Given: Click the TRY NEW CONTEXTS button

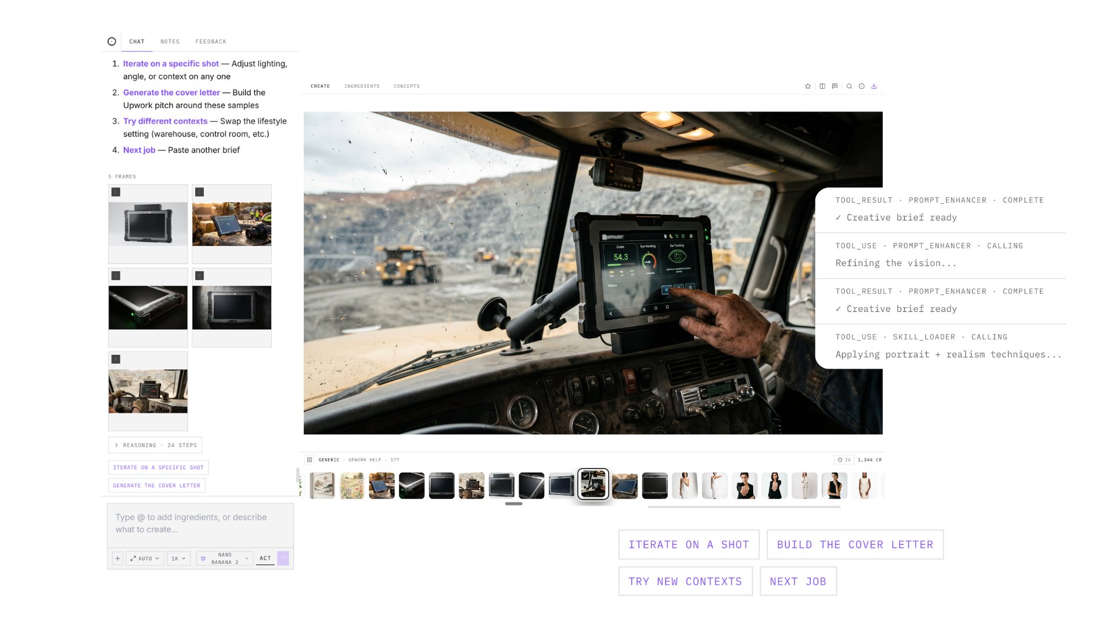Looking at the screenshot, I should (x=685, y=581).
